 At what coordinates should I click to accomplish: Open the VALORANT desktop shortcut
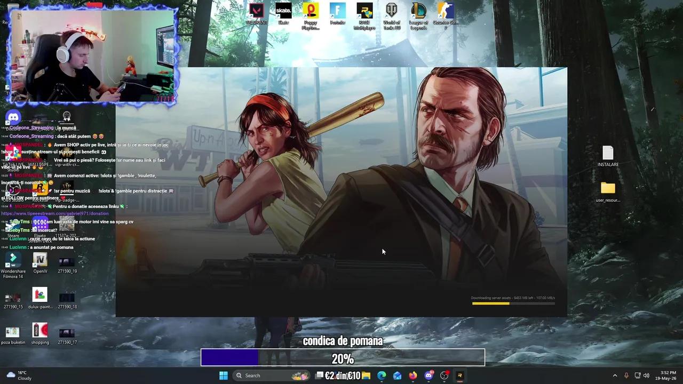(257, 14)
